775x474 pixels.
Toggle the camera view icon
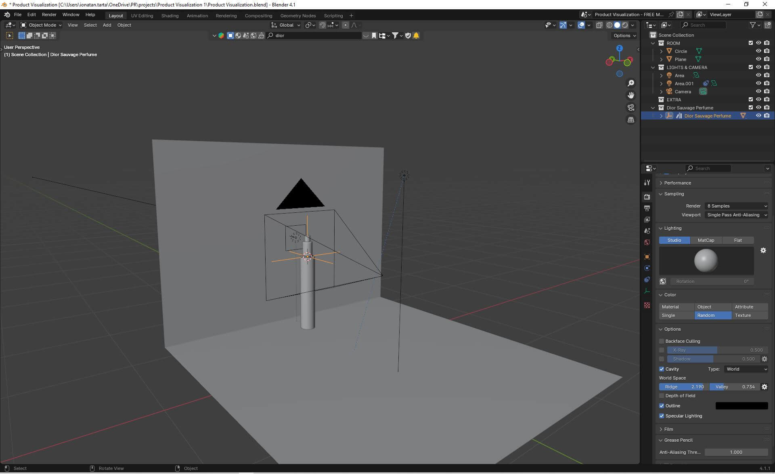coord(630,107)
